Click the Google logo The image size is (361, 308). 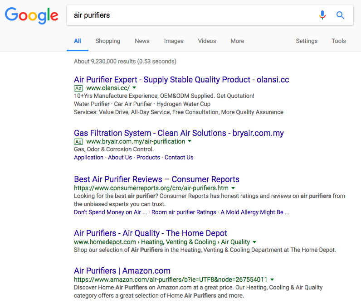(32, 15)
